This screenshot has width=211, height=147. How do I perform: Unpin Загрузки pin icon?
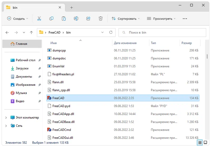point(40,68)
